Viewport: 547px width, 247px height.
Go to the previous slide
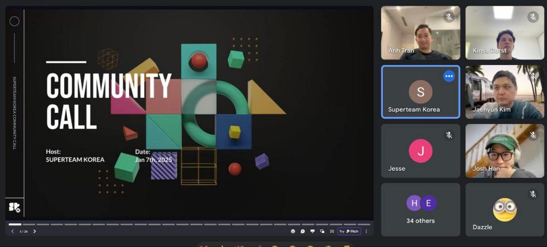tap(13, 231)
